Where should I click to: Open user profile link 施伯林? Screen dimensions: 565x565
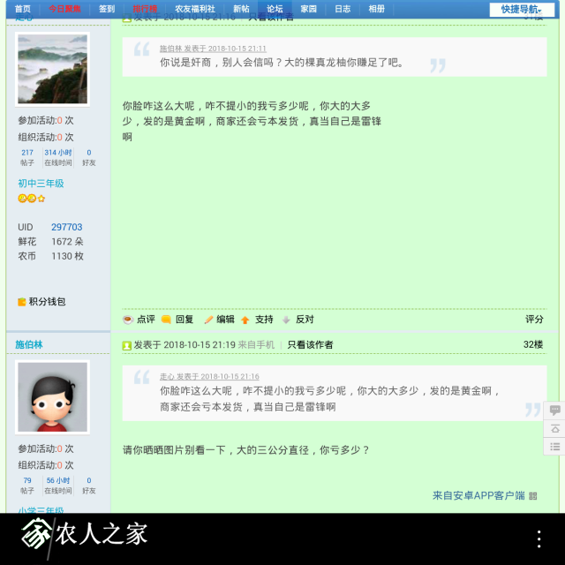pos(28,344)
